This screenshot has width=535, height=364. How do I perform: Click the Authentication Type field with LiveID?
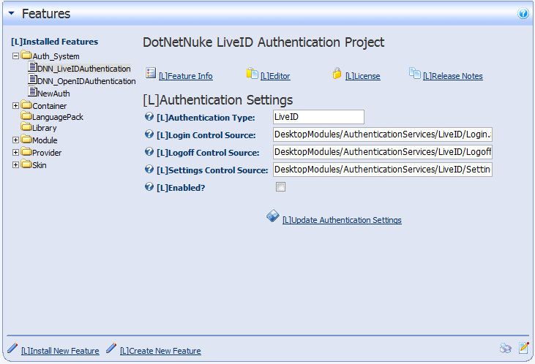tap(318, 117)
